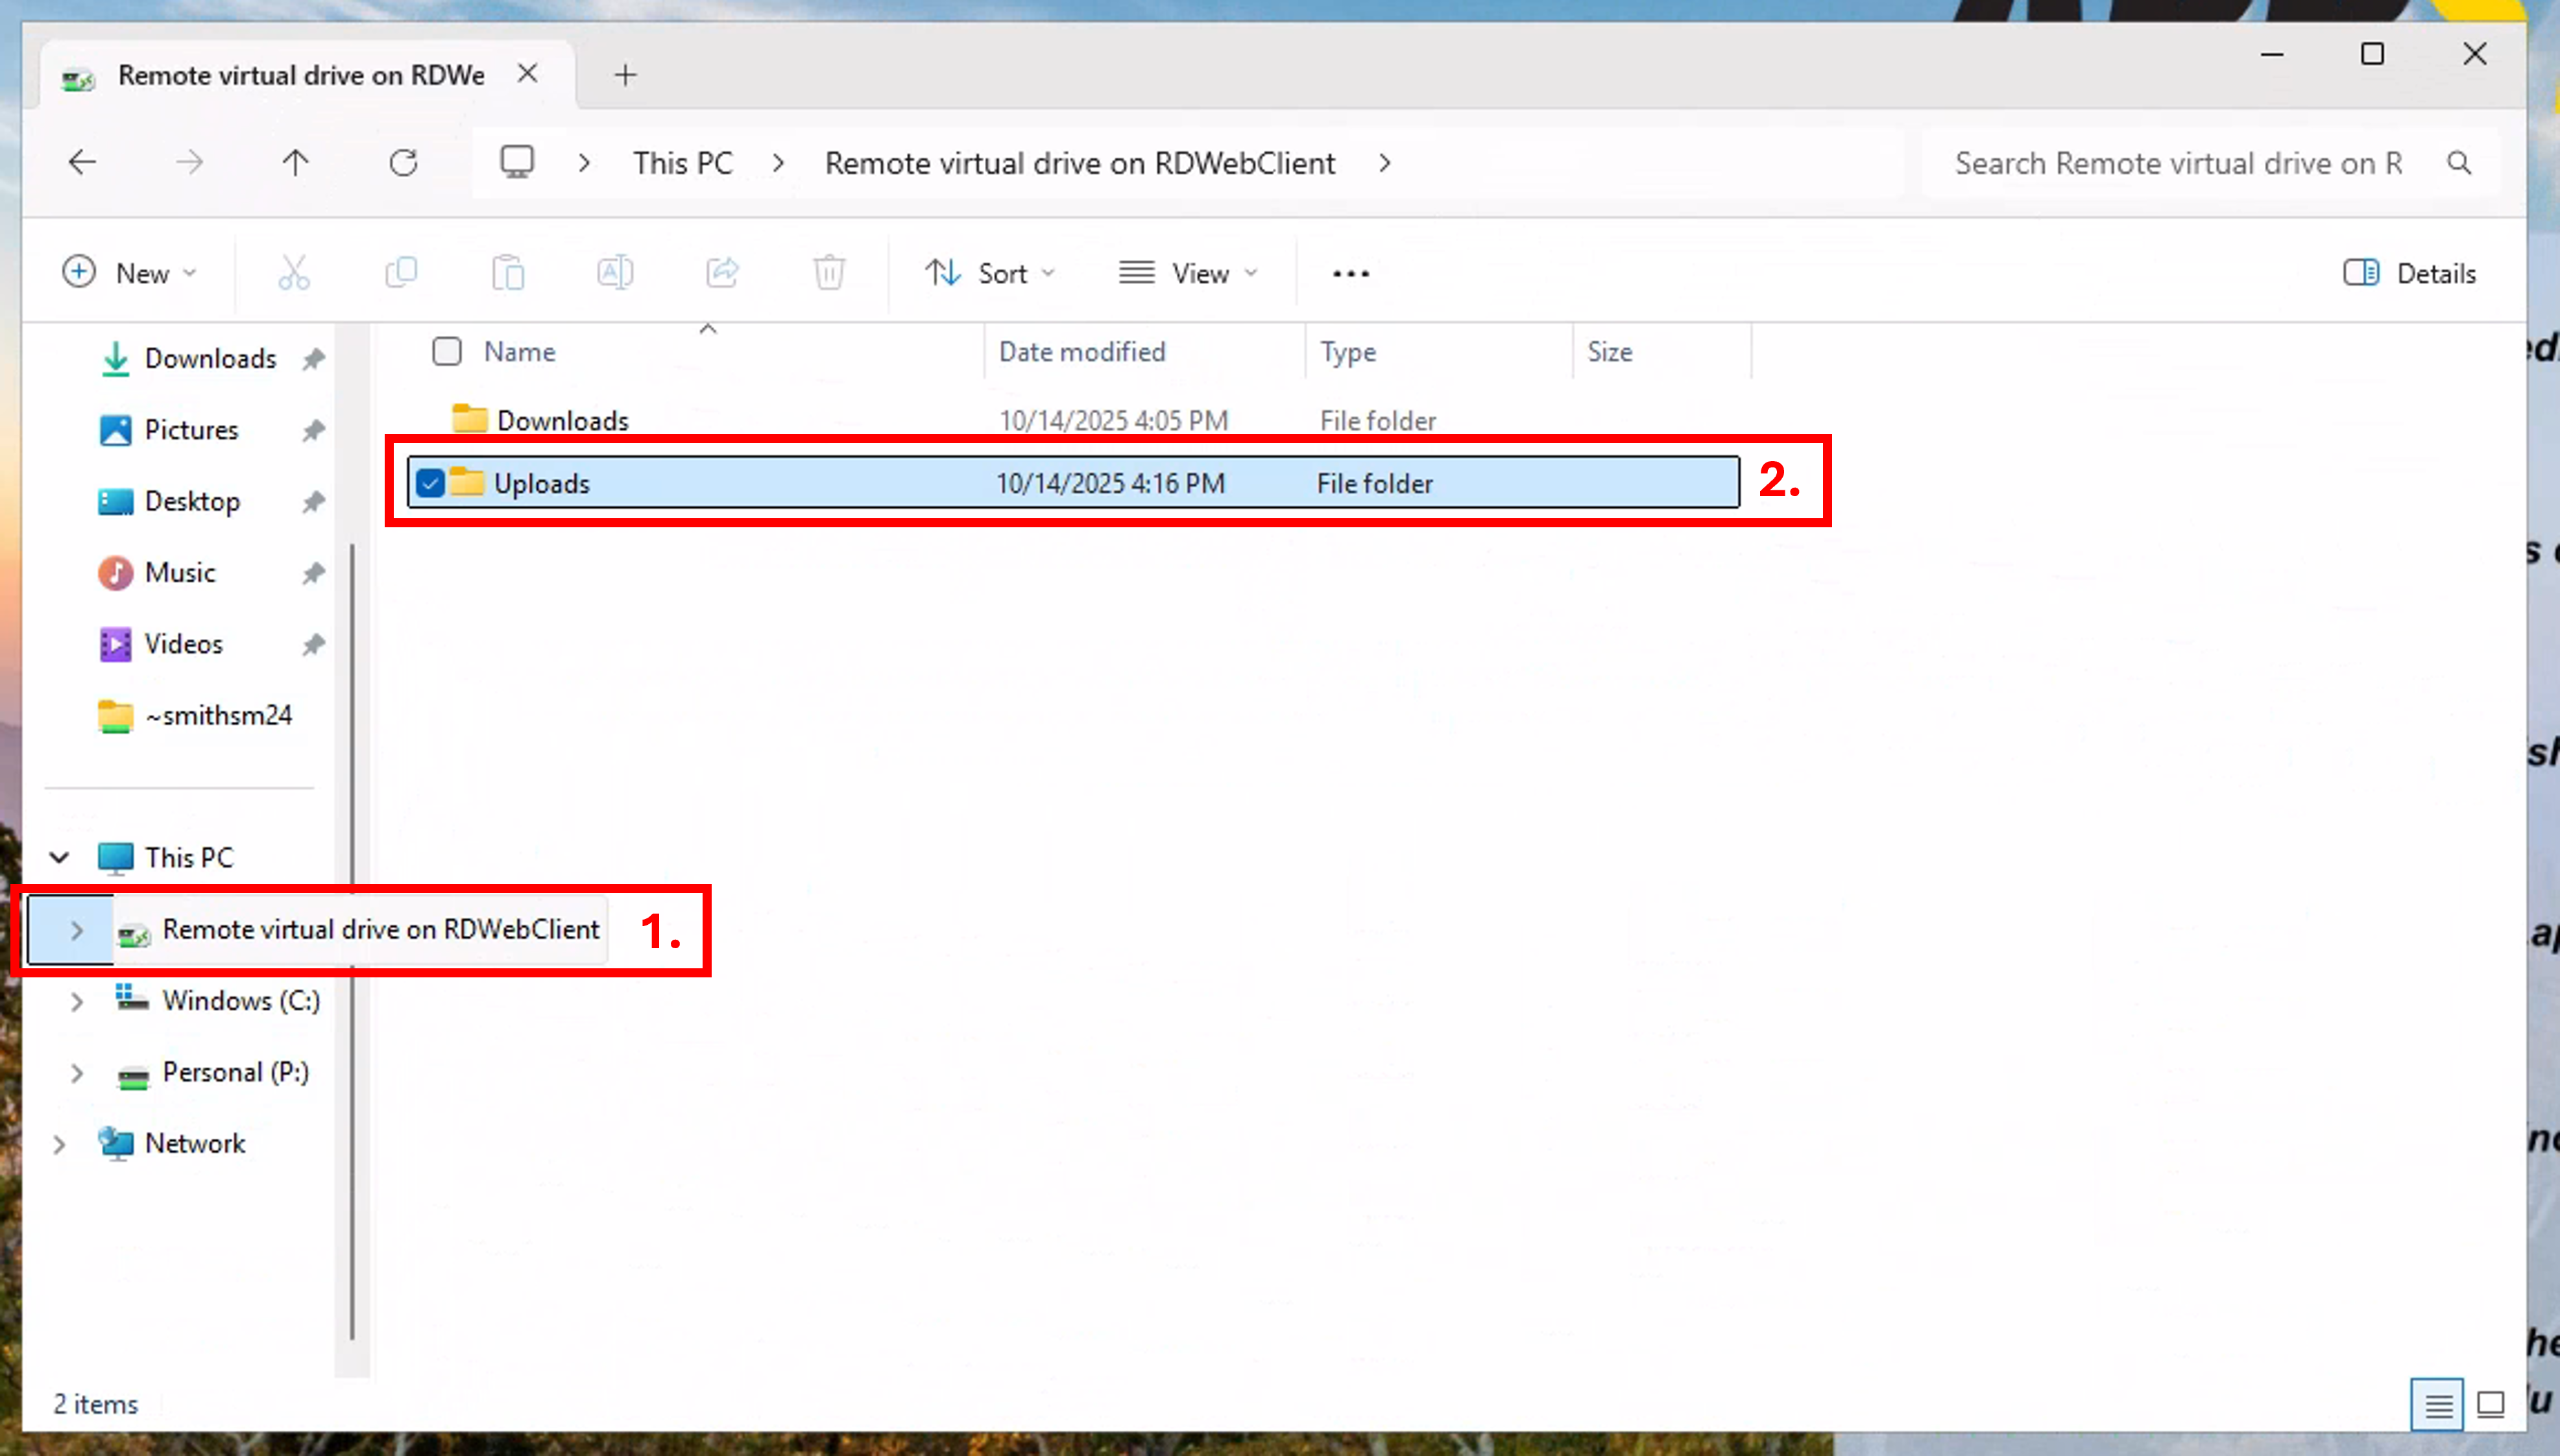The height and width of the screenshot is (1456, 2560).
Task: Collapse the This PC tree node
Action: click(59, 857)
